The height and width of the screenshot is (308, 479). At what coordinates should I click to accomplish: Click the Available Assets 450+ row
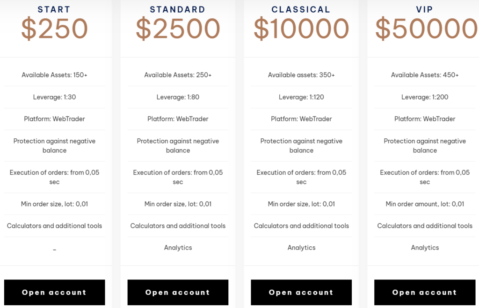coord(425,75)
